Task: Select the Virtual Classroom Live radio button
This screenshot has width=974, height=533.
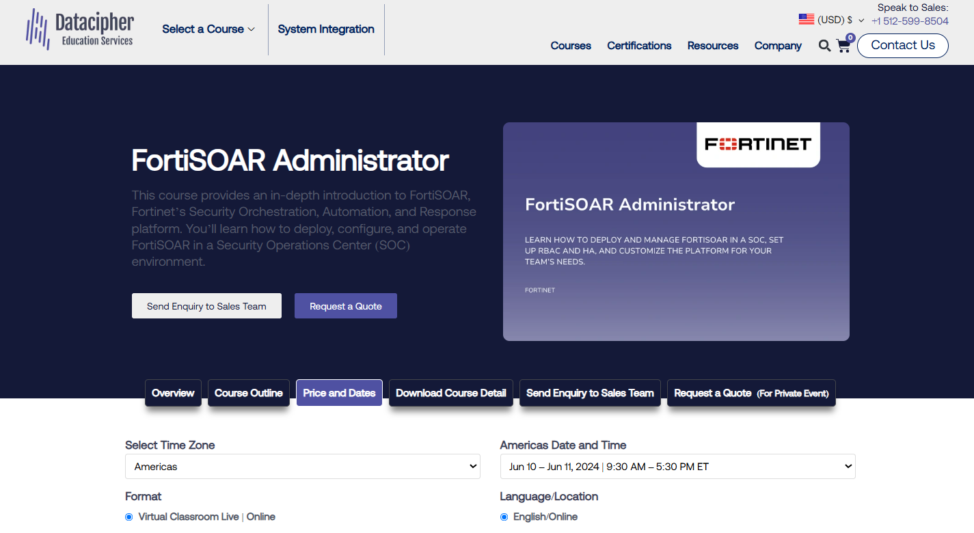Action: [x=129, y=517]
